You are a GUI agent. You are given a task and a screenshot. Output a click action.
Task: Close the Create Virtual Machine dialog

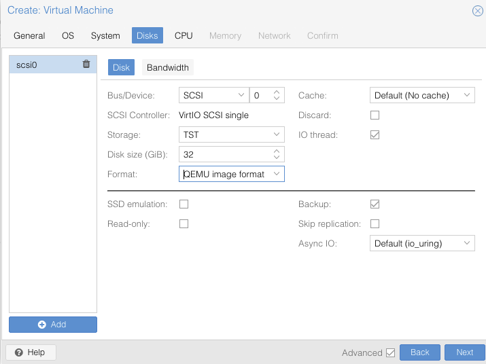tap(478, 10)
